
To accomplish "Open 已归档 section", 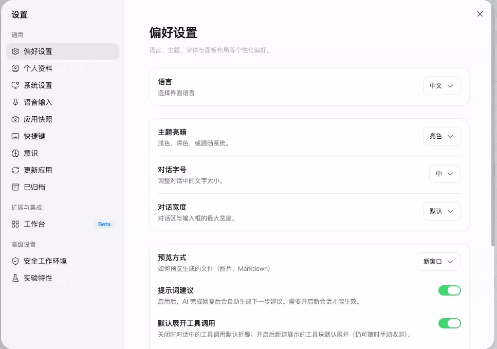I will click(x=63, y=187).
